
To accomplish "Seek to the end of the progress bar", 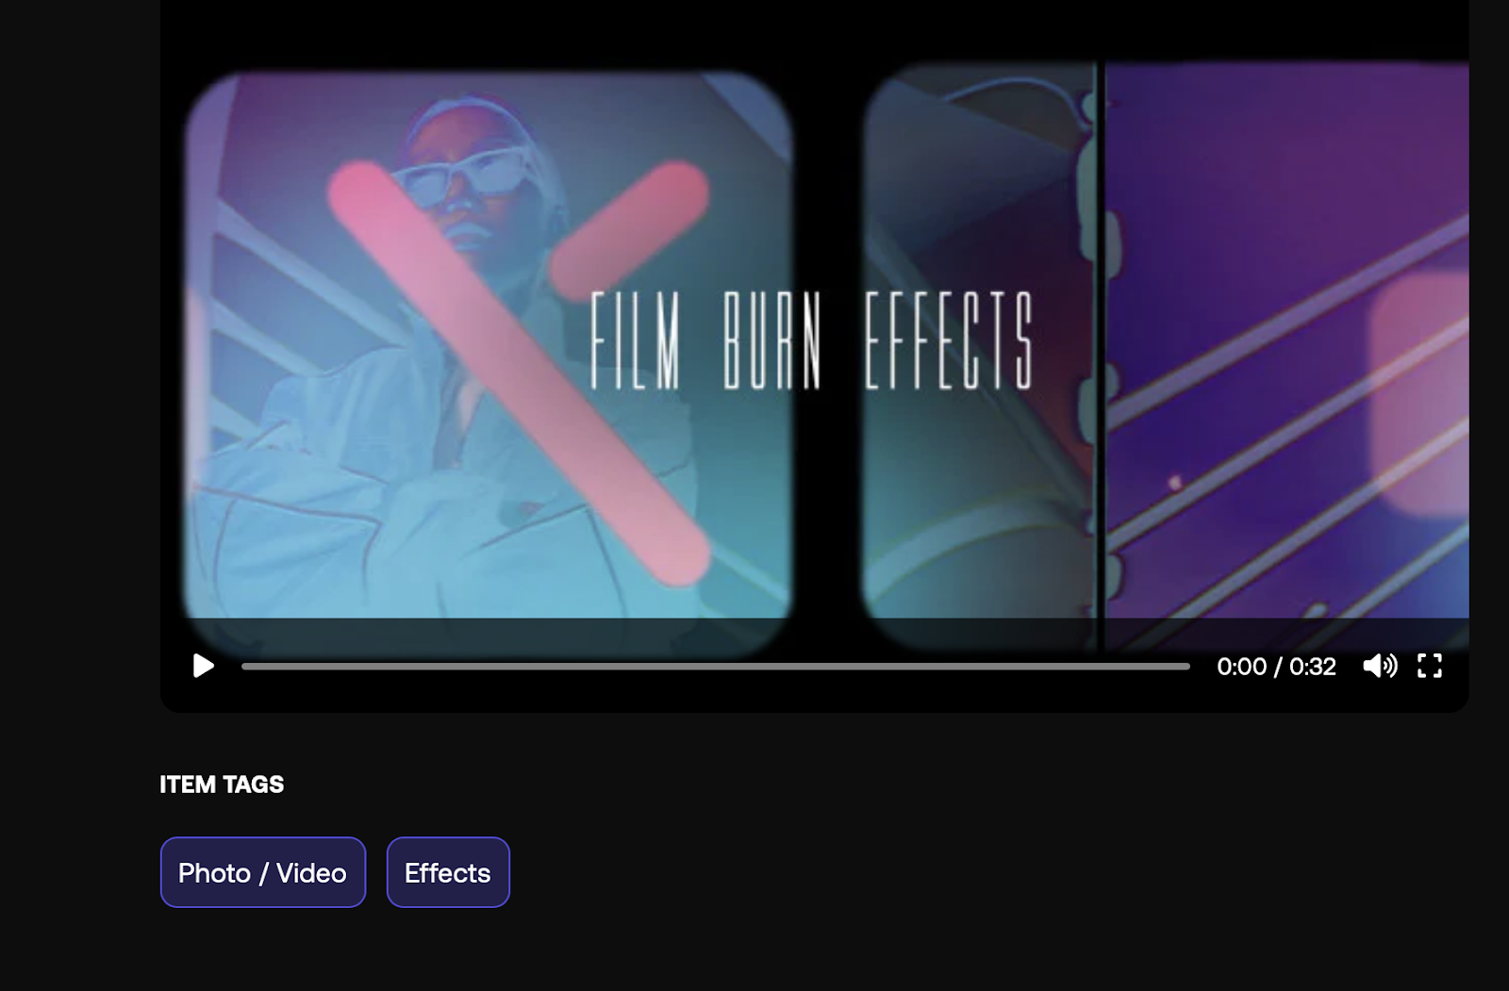I will pyautogui.click(x=1188, y=667).
